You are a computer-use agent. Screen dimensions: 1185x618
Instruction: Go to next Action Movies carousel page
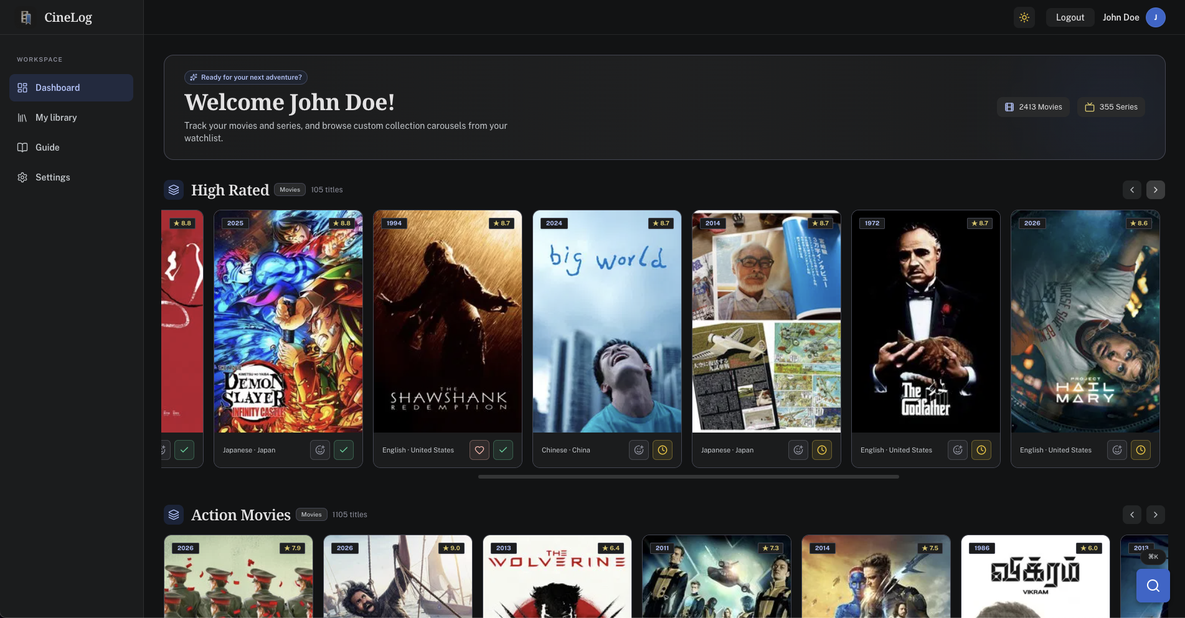click(1156, 515)
